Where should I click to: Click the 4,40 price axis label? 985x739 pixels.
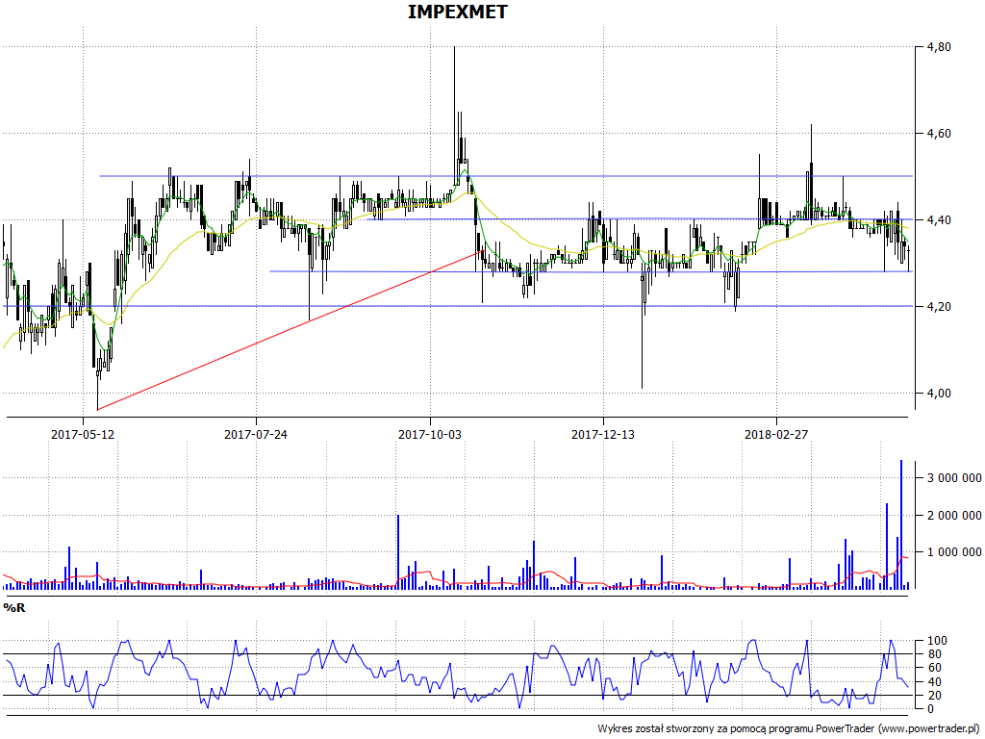tap(939, 220)
